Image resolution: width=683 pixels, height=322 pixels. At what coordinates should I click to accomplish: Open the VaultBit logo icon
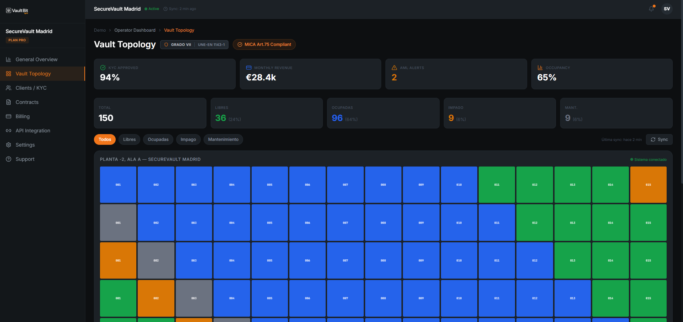9,11
